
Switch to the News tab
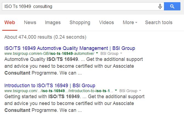tap(30, 22)
